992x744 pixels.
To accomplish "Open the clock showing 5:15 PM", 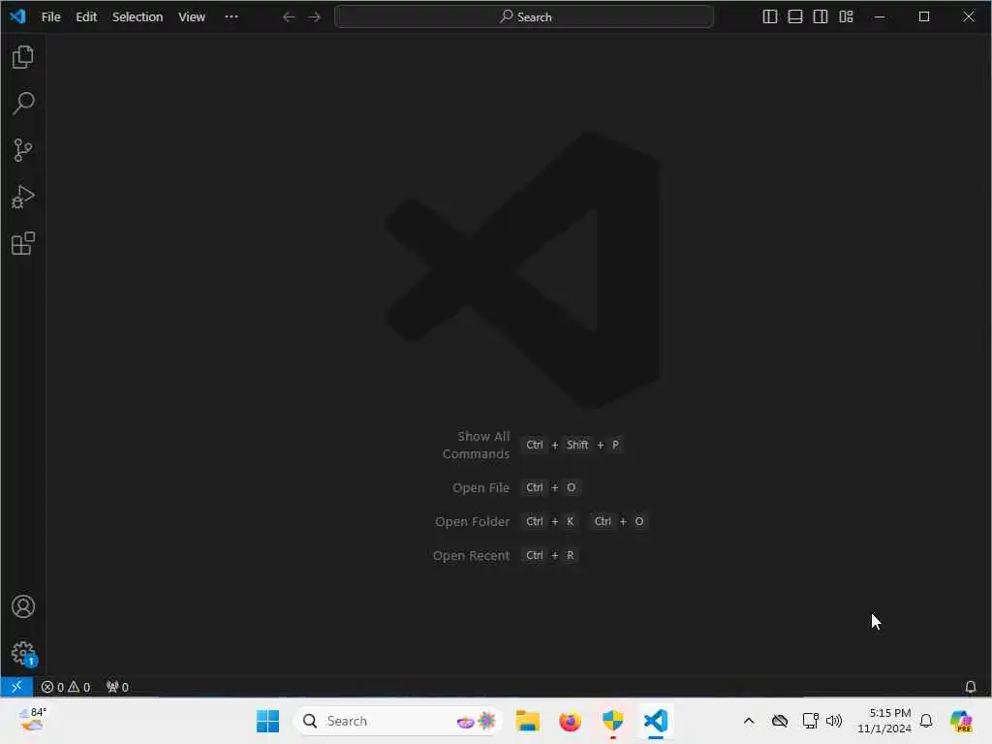I will click(x=883, y=721).
